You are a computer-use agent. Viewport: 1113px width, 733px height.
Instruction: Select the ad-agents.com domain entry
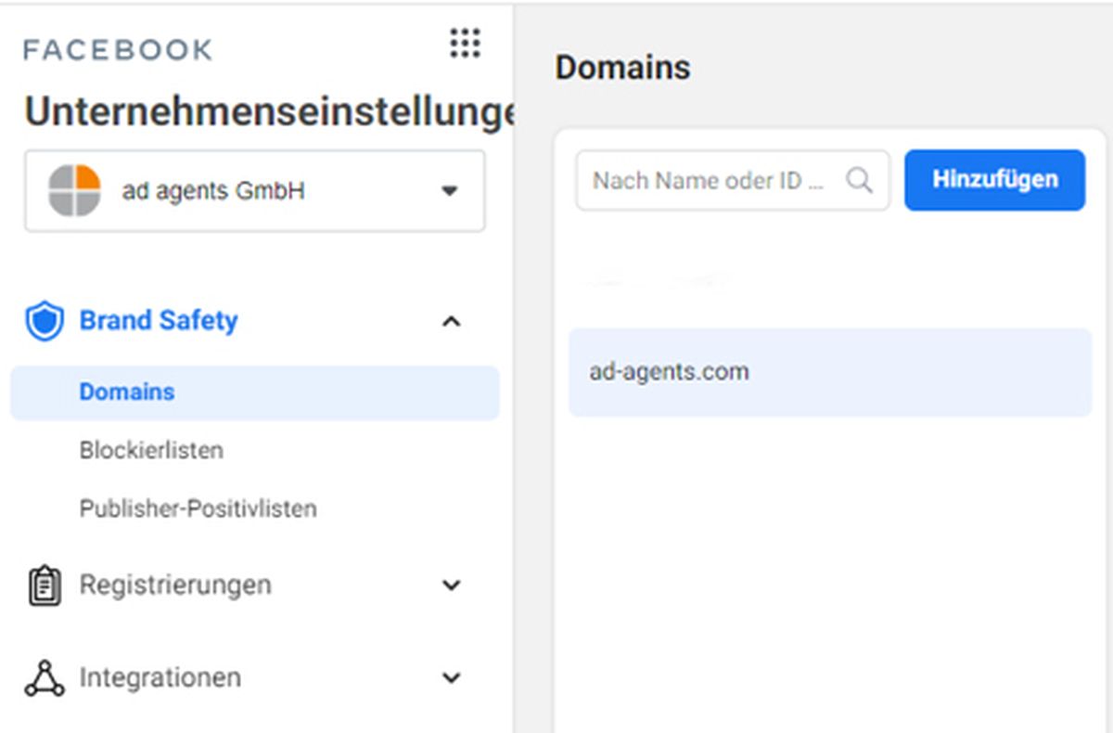pyautogui.click(x=830, y=372)
